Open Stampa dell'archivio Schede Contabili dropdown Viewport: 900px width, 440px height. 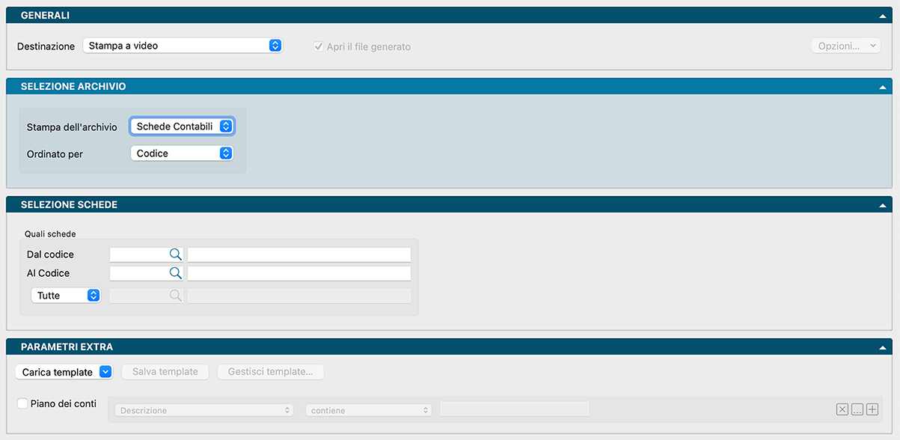click(x=183, y=126)
